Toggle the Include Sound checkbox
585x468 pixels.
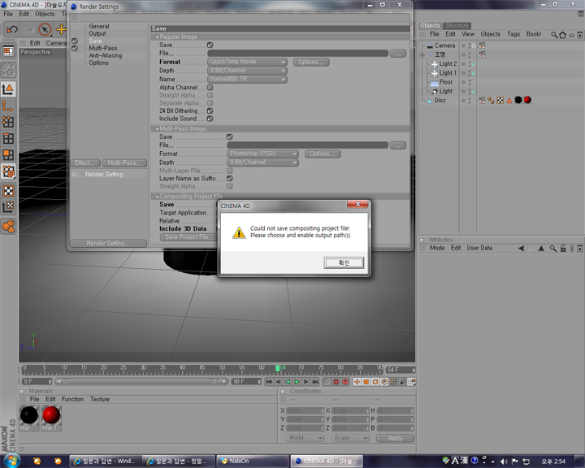point(210,119)
